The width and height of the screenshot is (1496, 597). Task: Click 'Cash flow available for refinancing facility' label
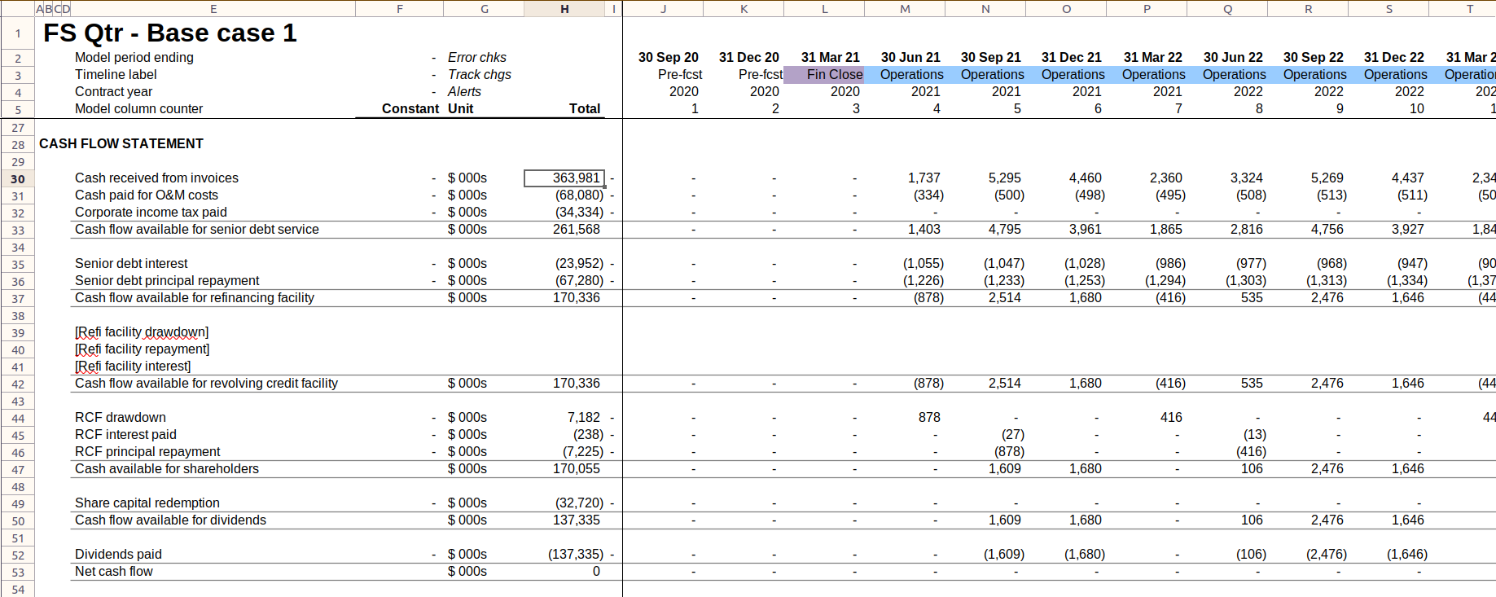tap(195, 298)
